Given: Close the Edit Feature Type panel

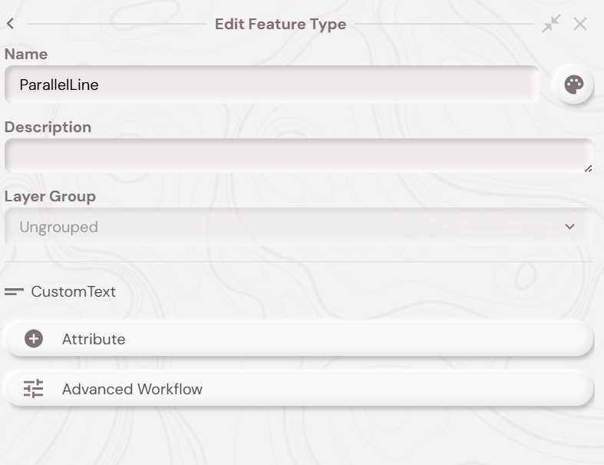Looking at the screenshot, I should [580, 24].
